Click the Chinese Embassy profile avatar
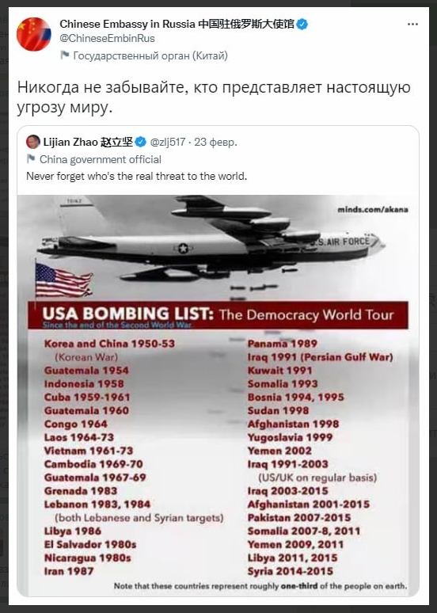Image resolution: width=437 pixels, height=613 pixels. pyautogui.click(x=33, y=34)
